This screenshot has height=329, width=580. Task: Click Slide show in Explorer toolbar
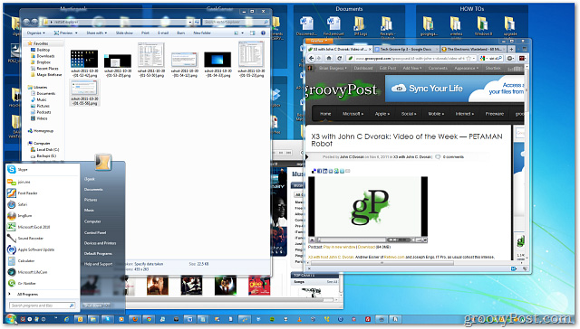[124, 33]
